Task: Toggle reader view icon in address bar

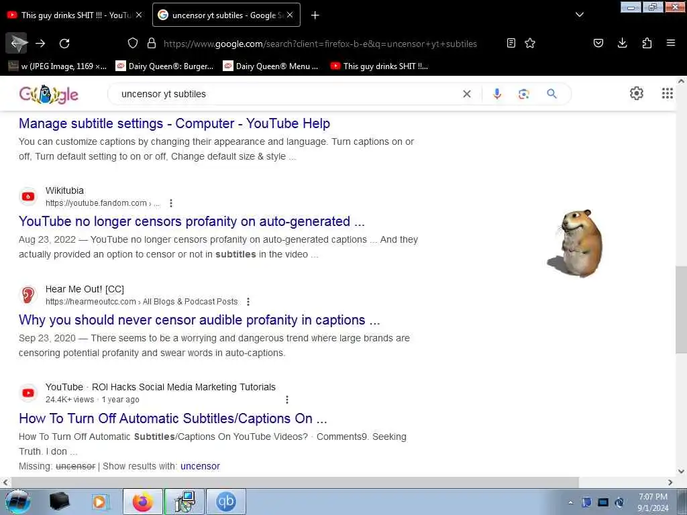Action: 511,43
